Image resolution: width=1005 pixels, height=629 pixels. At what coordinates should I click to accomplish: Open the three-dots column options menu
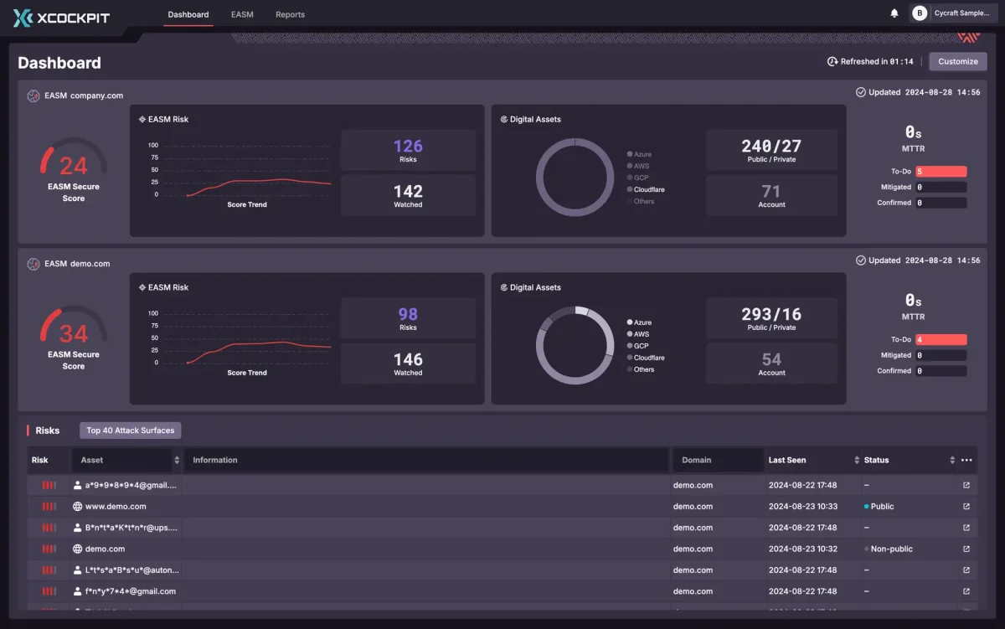(966, 460)
